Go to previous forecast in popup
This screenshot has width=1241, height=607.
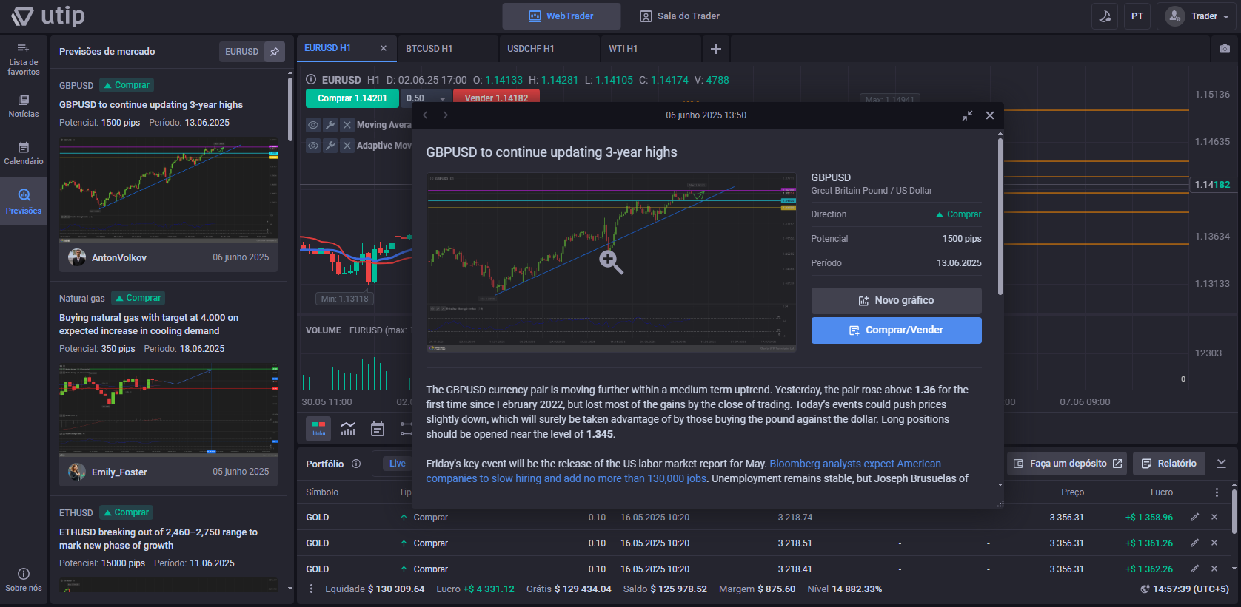tap(425, 115)
